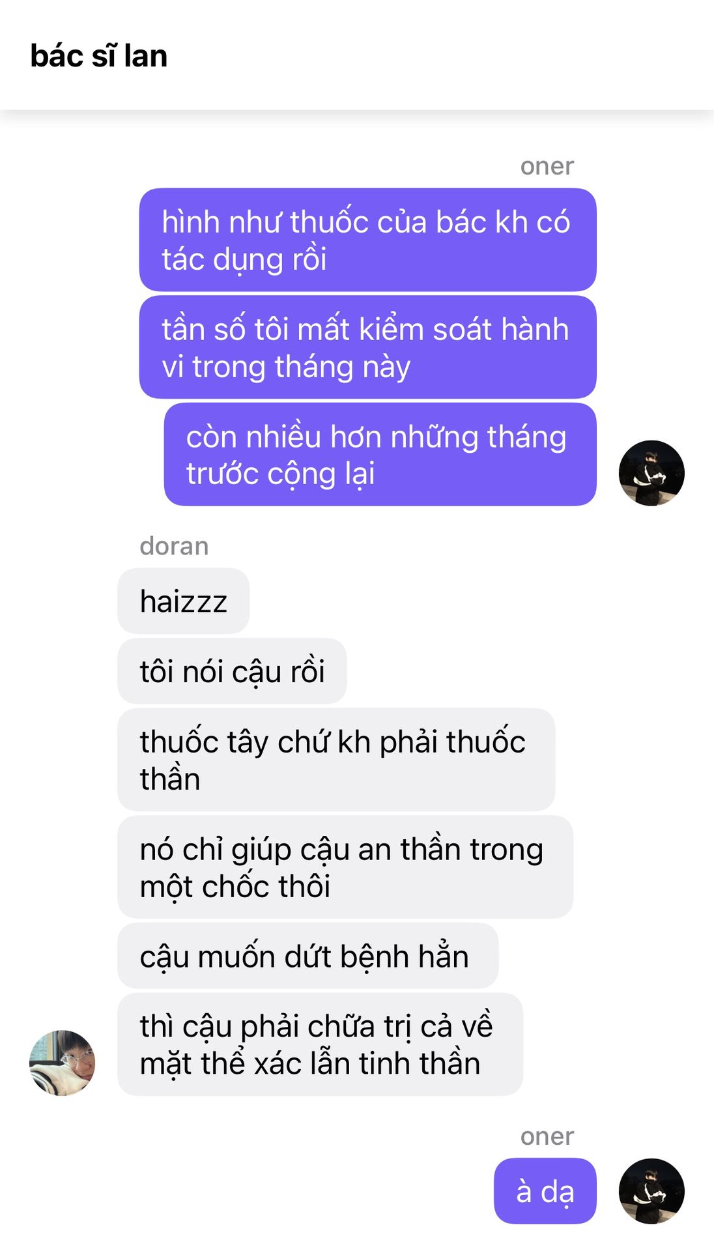Tap the "cậu muốn dứt bệnh hẳn" message

pyautogui.click(x=307, y=956)
